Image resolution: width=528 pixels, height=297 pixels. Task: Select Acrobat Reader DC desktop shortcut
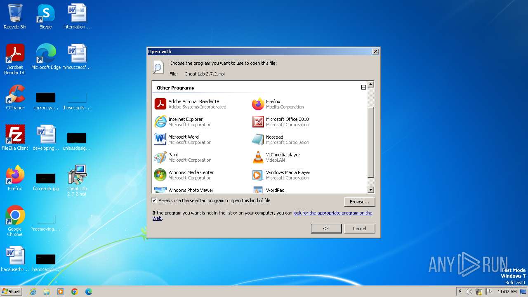click(x=15, y=59)
